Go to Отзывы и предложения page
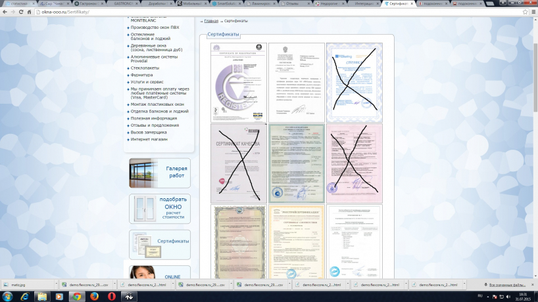 tap(155, 125)
